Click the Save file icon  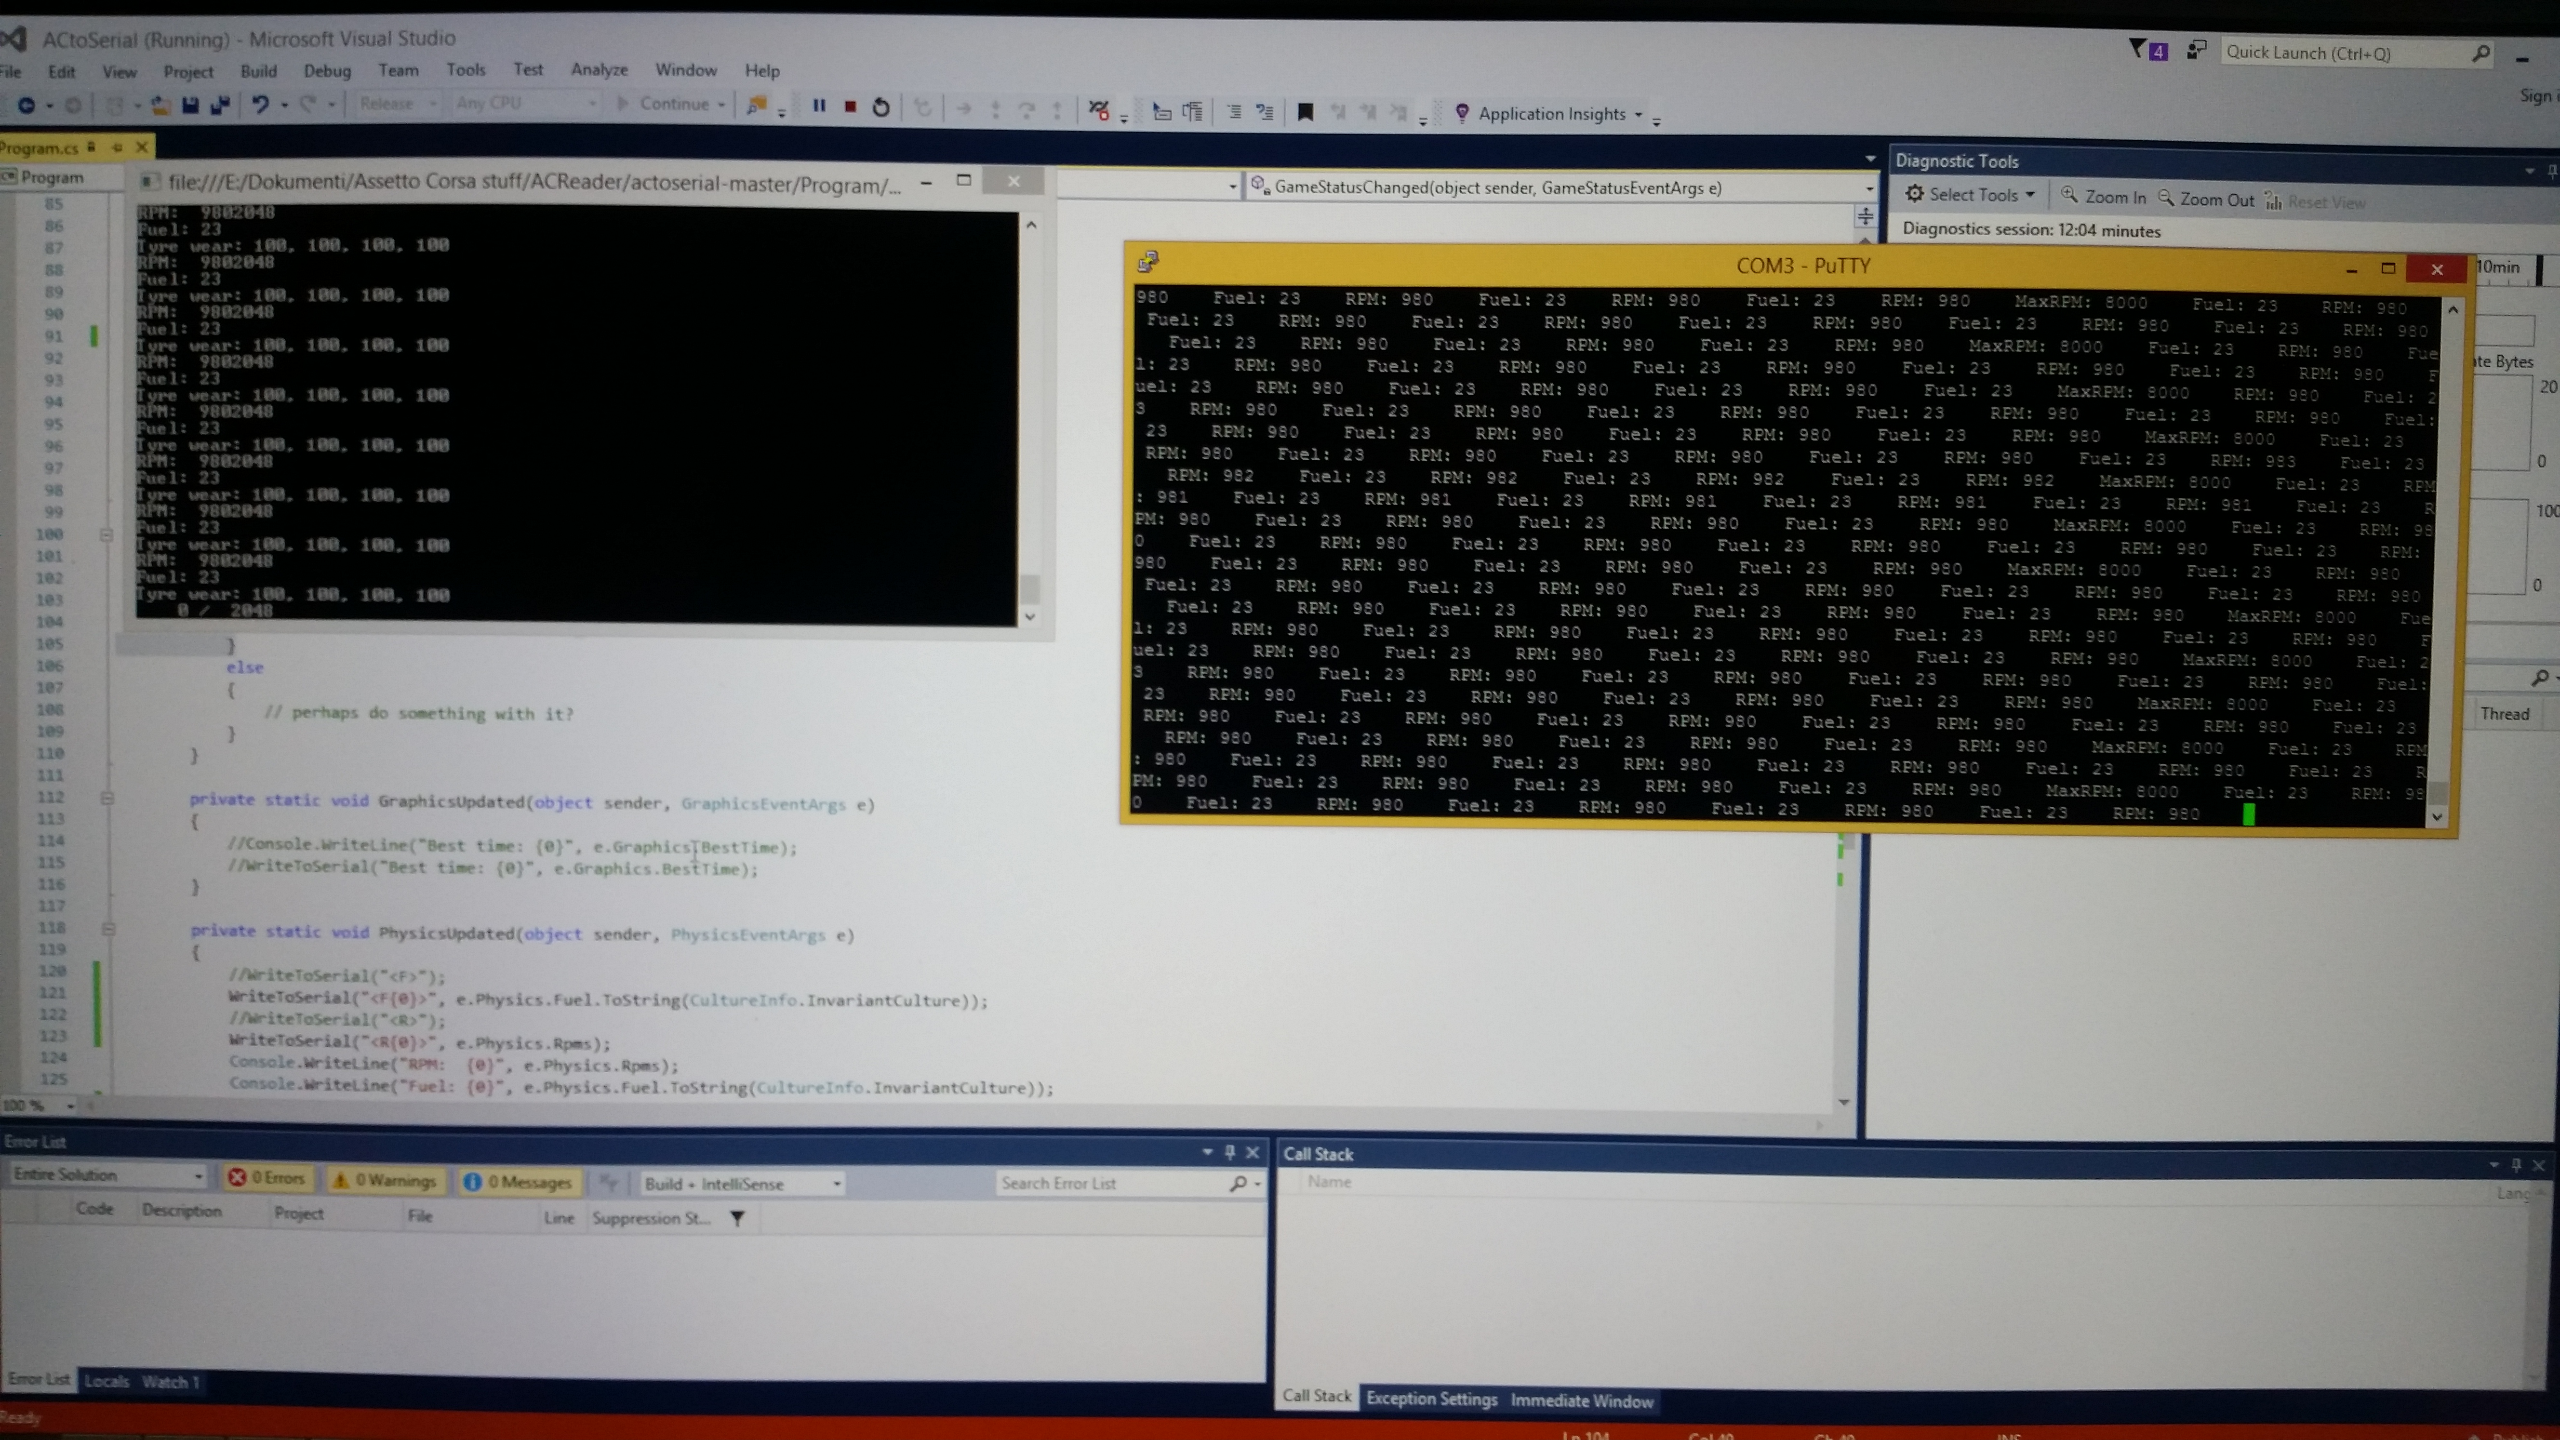pyautogui.click(x=190, y=105)
